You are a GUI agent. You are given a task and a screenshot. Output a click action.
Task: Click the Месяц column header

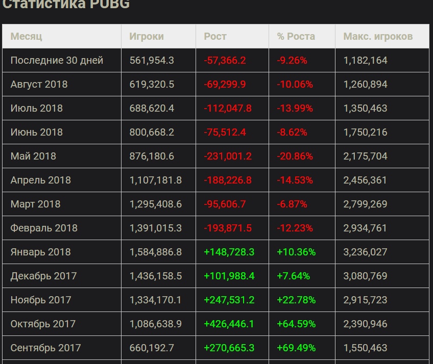click(27, 37)
